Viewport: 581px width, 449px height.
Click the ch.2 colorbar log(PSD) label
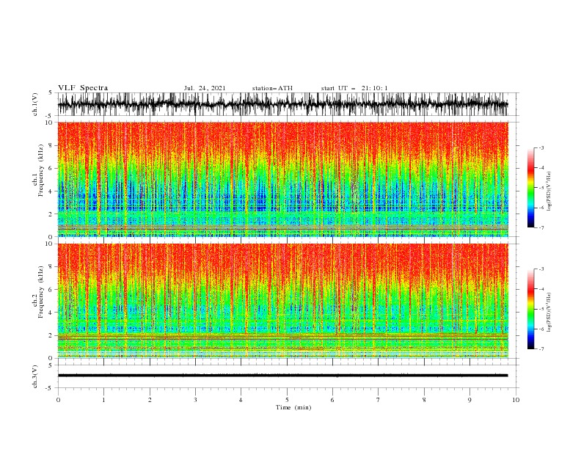pyautogui.click(x=549, y=312)
